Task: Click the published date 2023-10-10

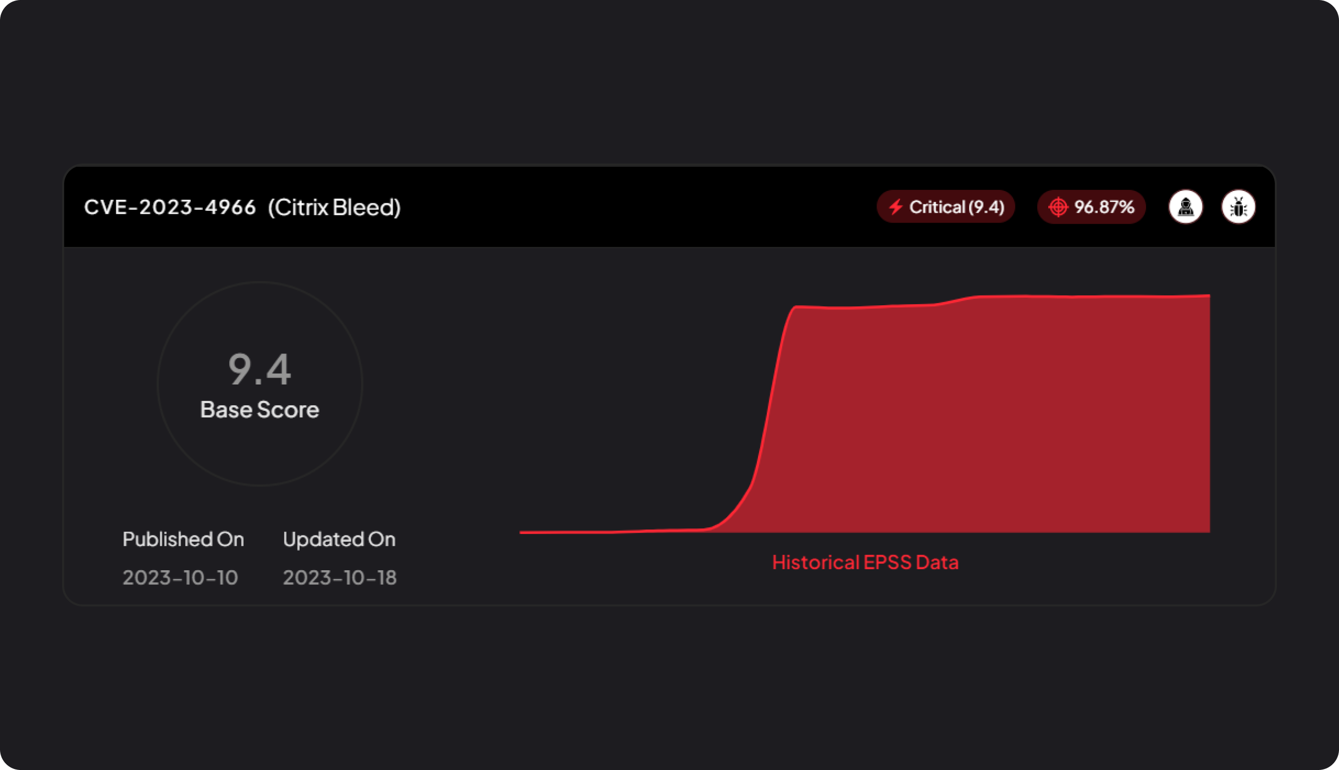Action: [x=180, y=577]
